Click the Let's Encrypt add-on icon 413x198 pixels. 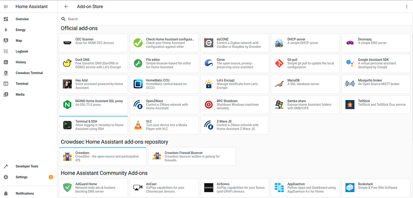[x=209, y=84]
